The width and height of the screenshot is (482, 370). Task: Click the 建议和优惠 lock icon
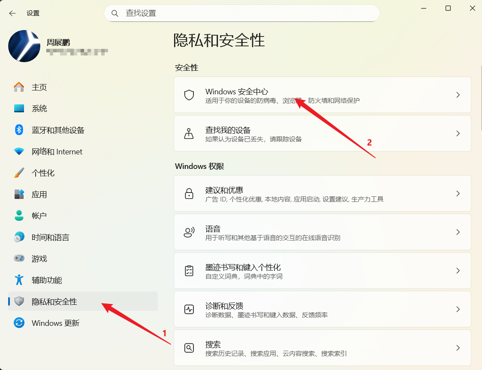[189, 194]
